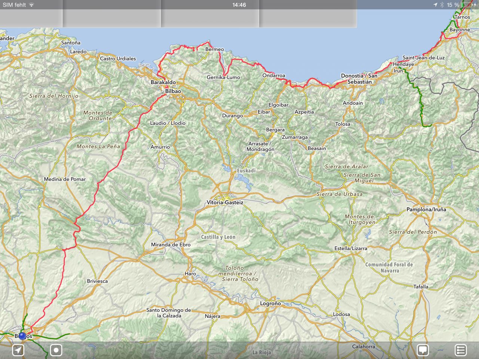479x359 pixels.
Task: Tap the Wi-Fi icon next to SIM fehlt
Action: pyautogui.click(x=31, y=5)
